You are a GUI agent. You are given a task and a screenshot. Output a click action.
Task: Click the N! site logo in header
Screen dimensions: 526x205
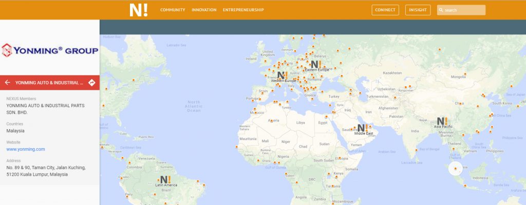[139, 10]
